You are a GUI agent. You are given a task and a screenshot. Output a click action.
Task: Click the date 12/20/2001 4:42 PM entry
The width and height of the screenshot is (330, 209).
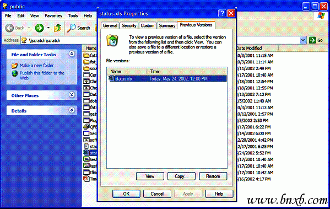click(255, 140)
